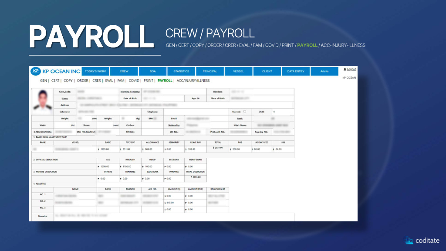Click the AGENCY FEE amount field
Screen dimensions: 446x251
click(x=261, y=149)
